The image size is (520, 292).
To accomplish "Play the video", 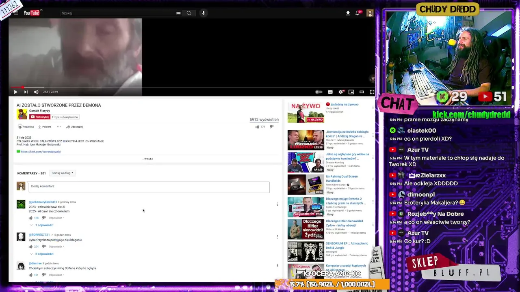I will point(15,92).
